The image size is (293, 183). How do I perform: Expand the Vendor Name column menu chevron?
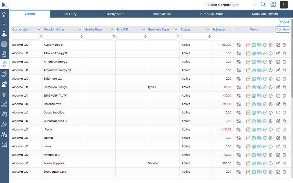click(80, 30)
